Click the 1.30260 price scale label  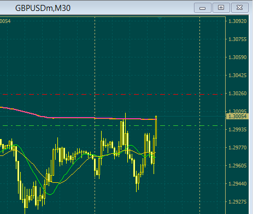[x=237, y=94]
